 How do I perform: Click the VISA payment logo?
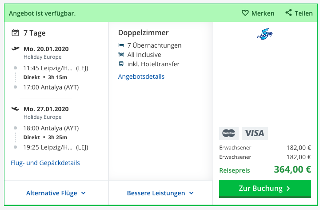(x=255, y=133)
